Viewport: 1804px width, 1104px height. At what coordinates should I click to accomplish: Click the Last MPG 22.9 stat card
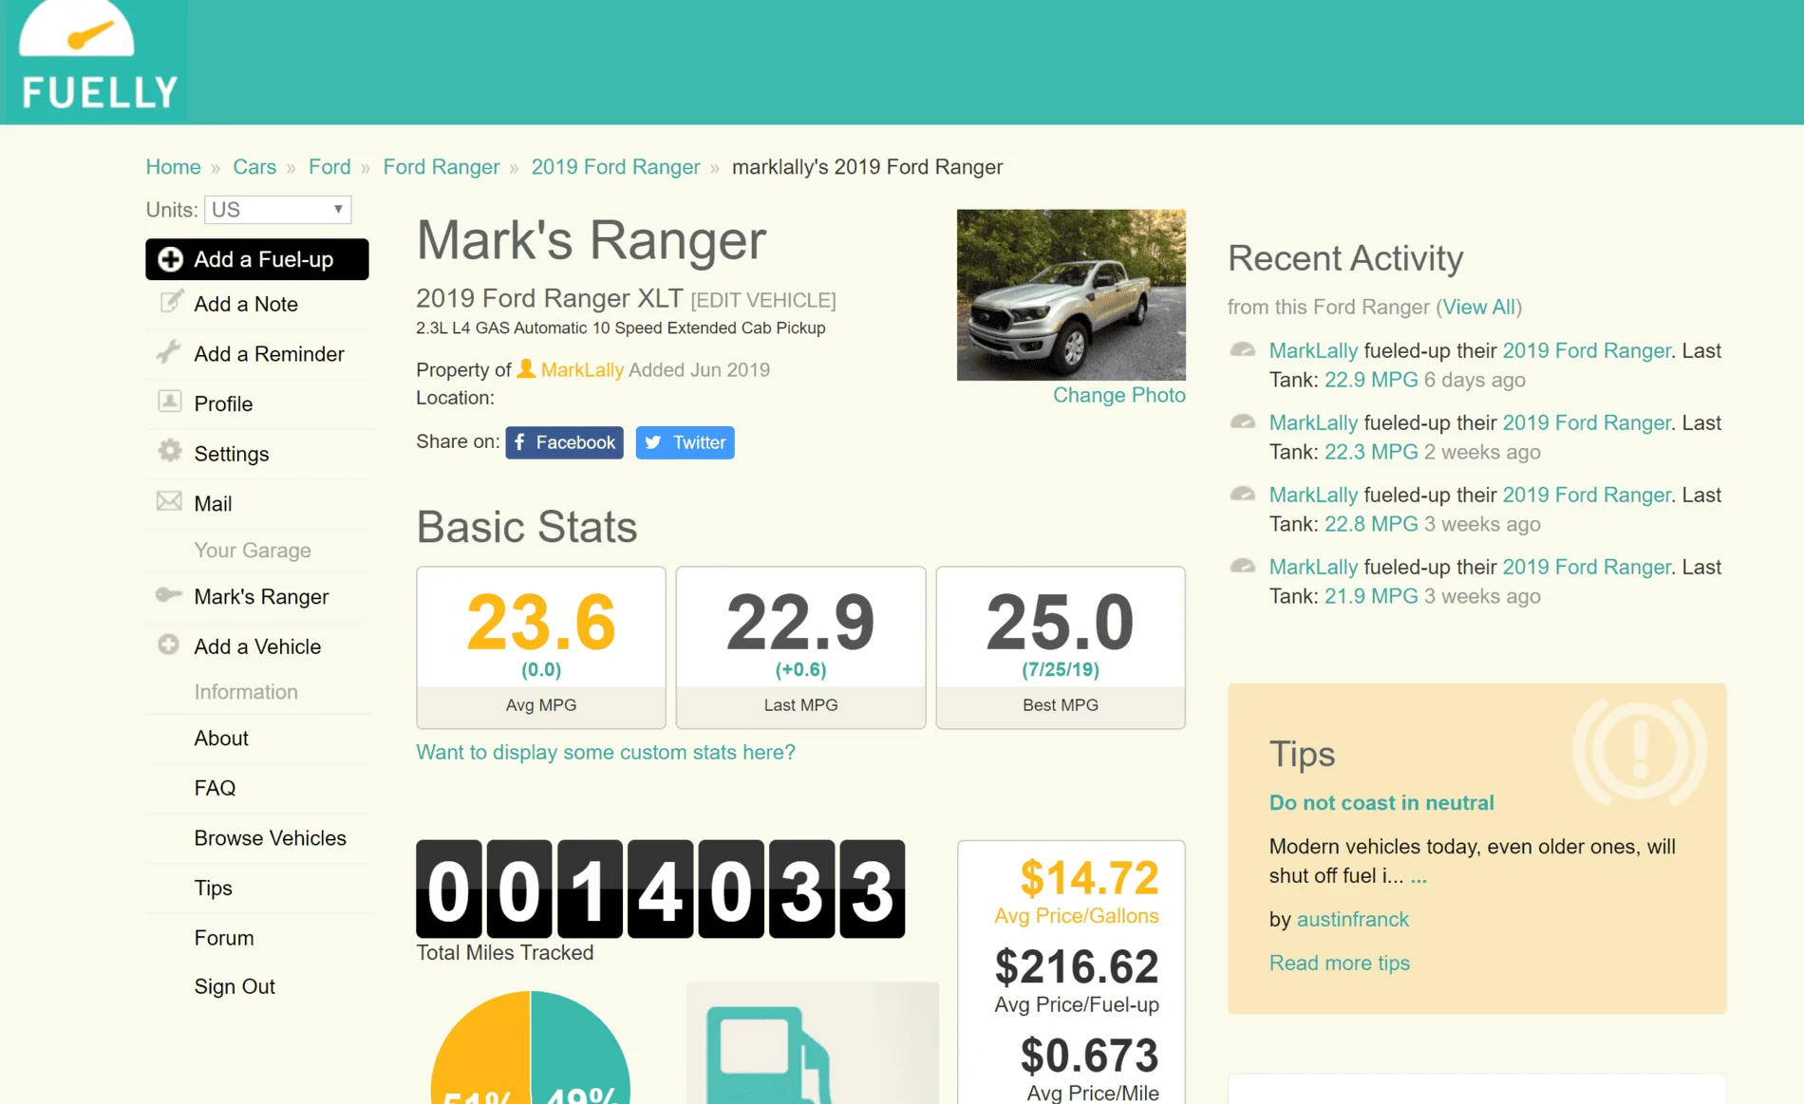point(800,647)
